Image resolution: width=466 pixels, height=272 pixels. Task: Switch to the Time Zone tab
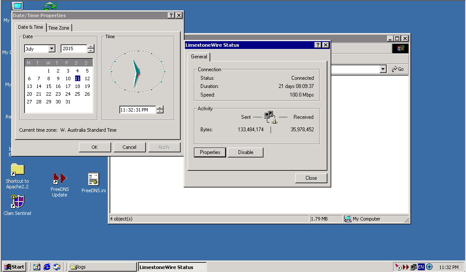pyautogui.click(x=59, y=27)
